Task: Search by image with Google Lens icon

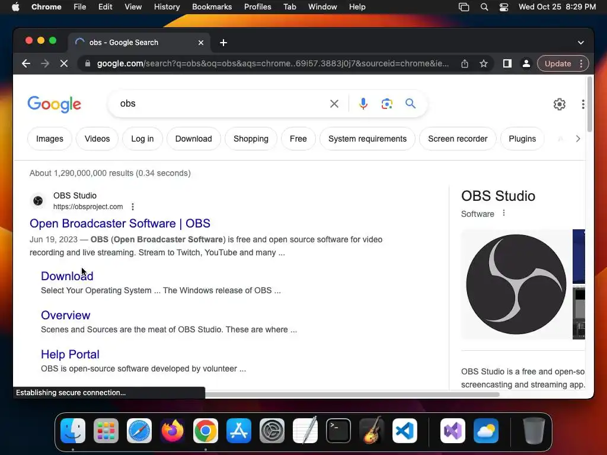Action: pyautogui.click(x=386, y=104)
